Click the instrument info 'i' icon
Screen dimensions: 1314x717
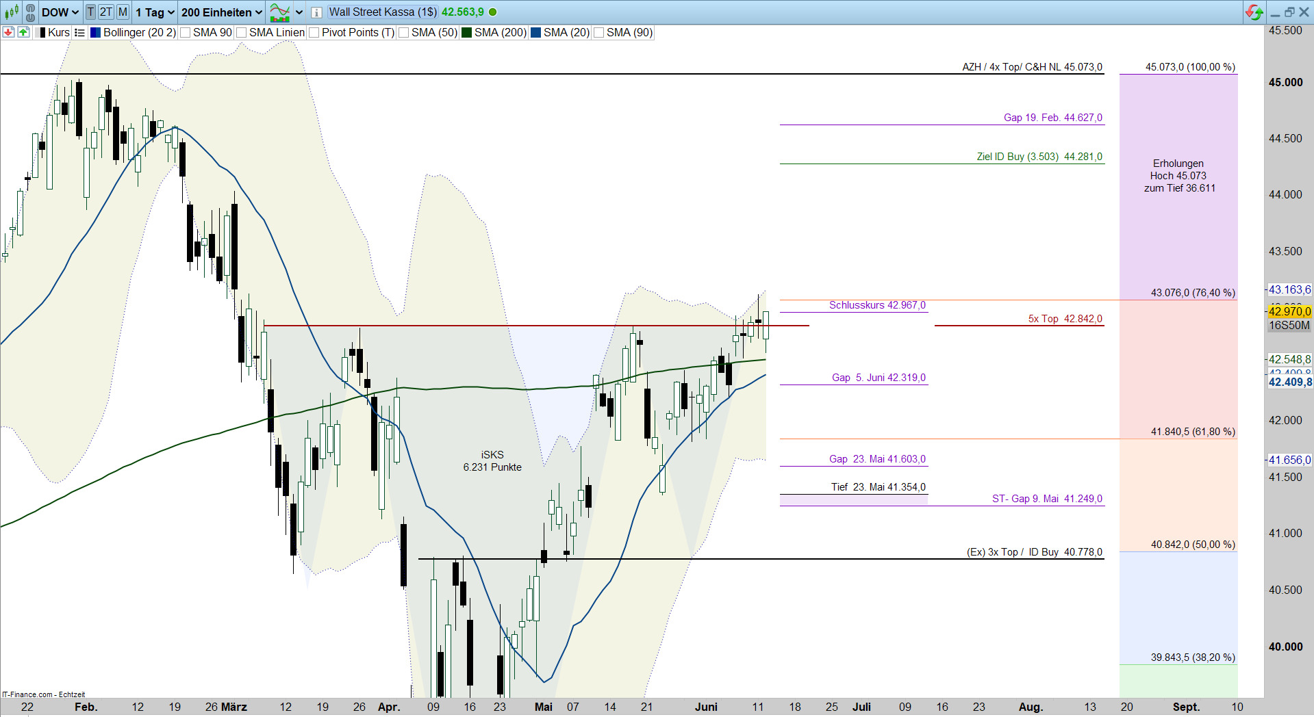pos(316,12)
